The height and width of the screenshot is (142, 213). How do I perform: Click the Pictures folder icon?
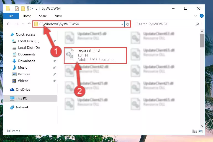pyautogui.click(x=14, y=74)
